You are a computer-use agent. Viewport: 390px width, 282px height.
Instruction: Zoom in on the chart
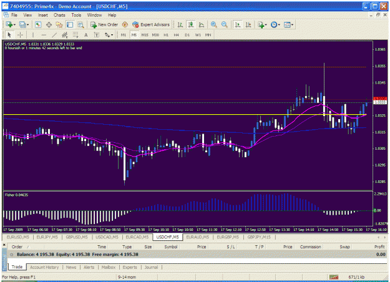(x=213, y=24)
